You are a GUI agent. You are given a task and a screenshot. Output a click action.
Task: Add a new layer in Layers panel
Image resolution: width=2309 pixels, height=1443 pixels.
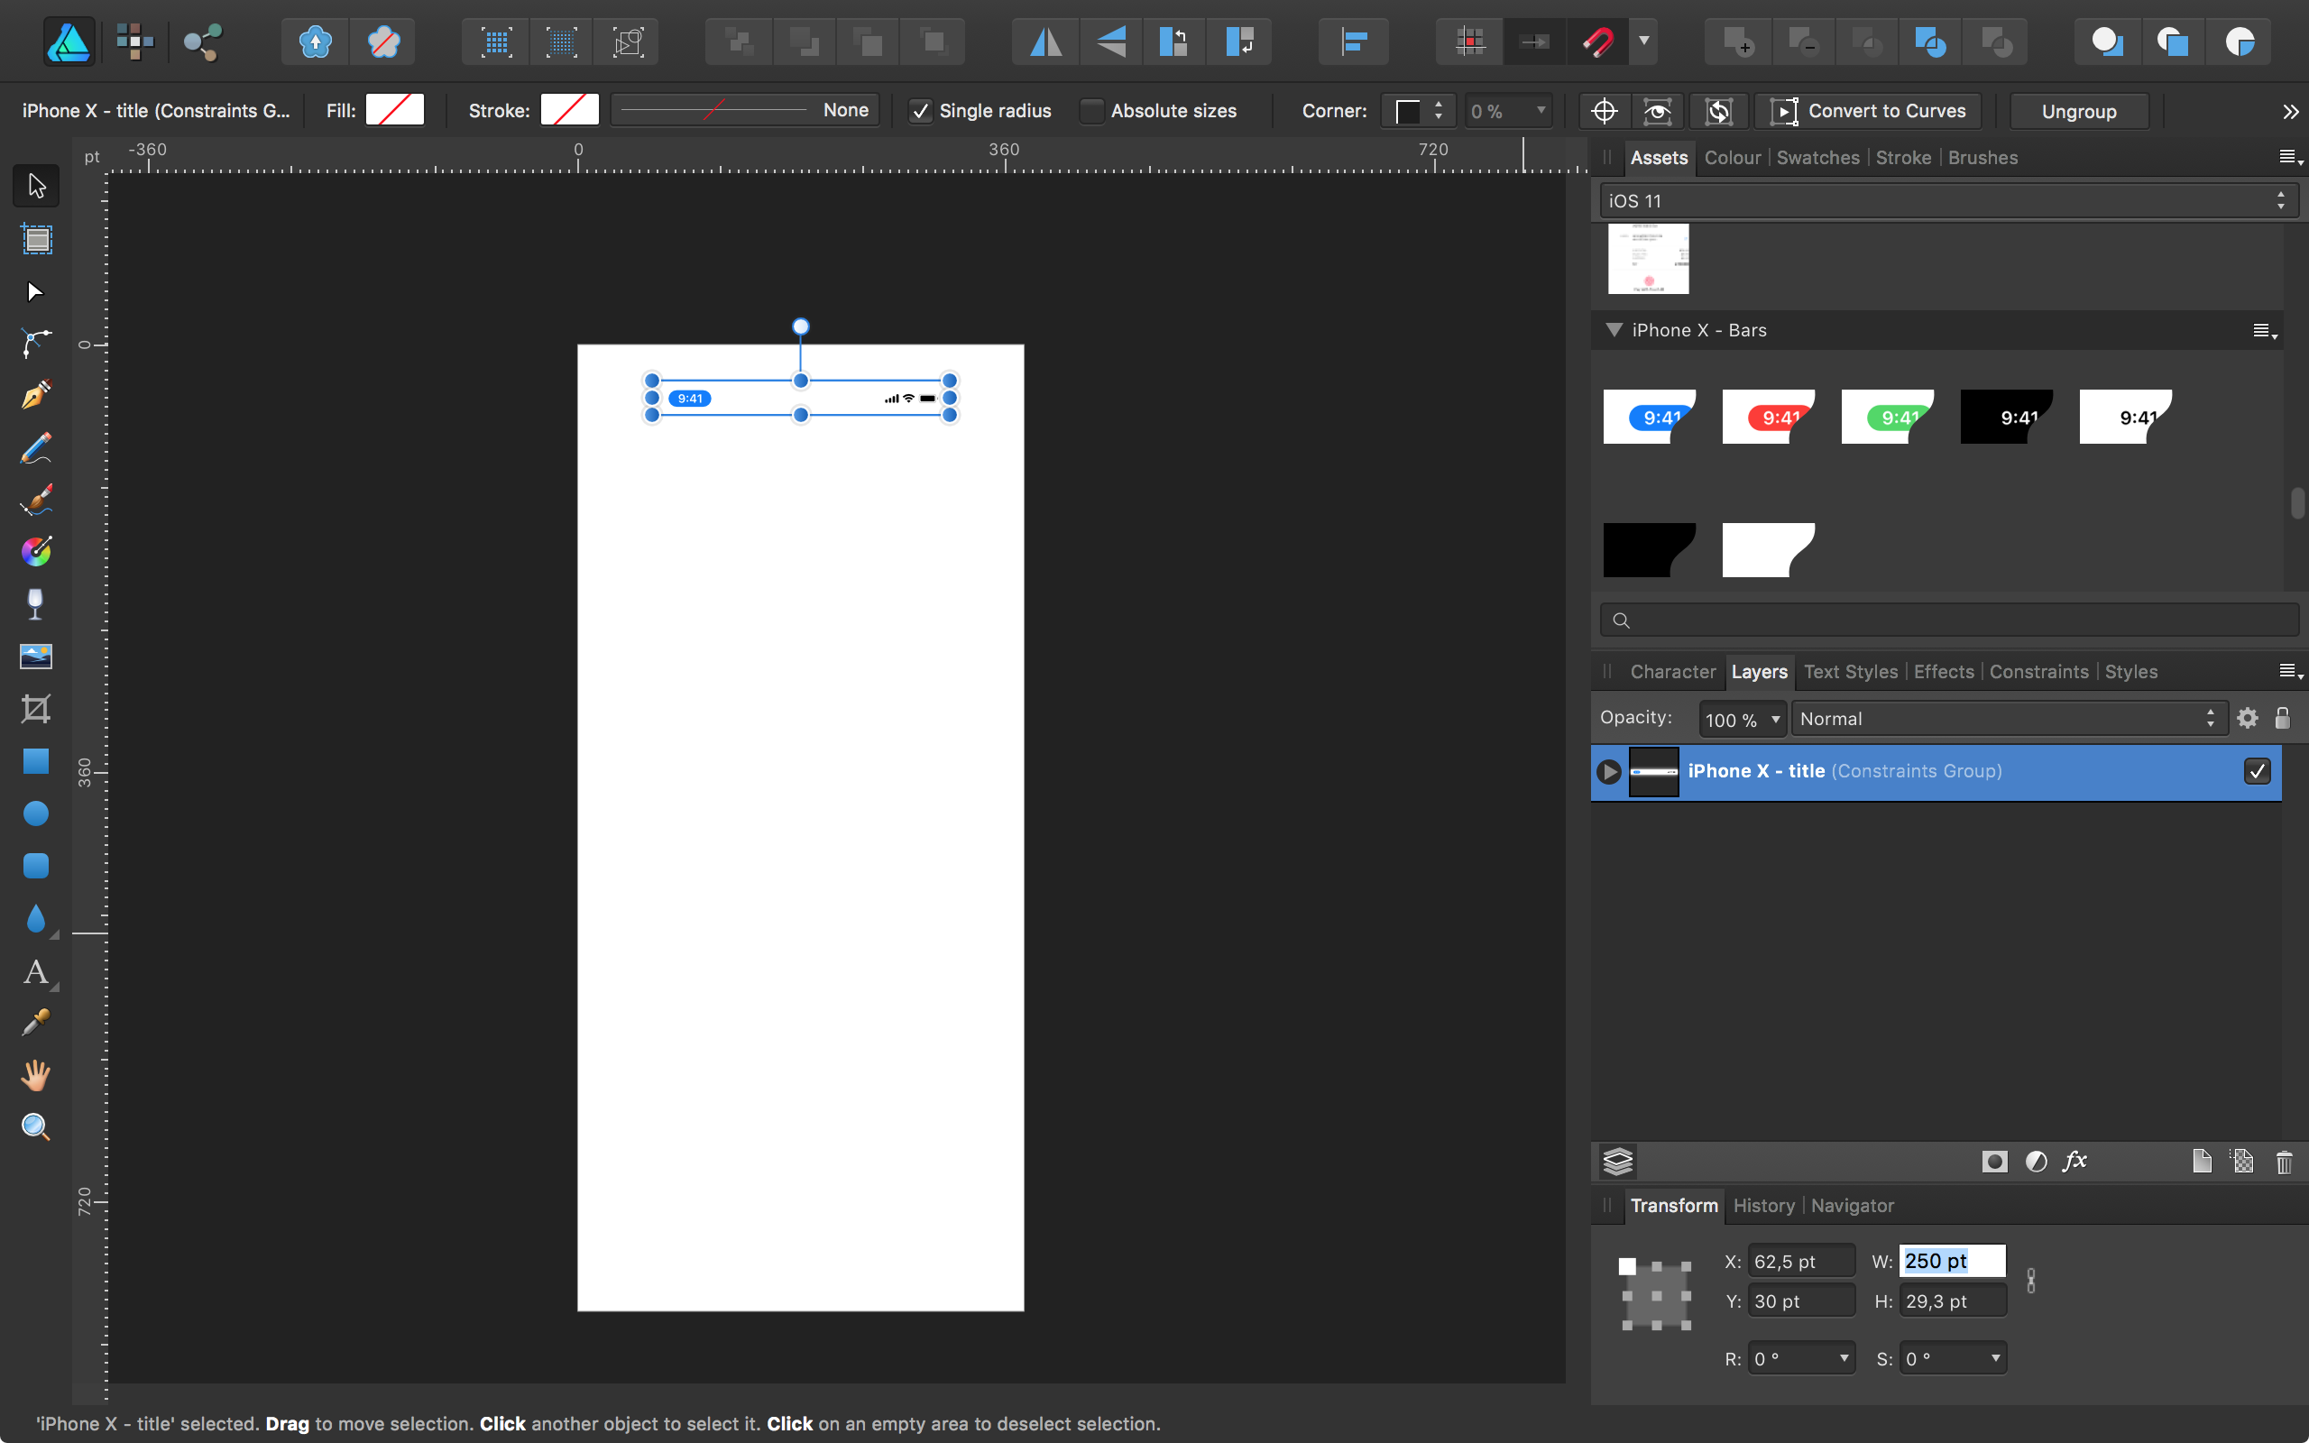tap(2201, 1162)
